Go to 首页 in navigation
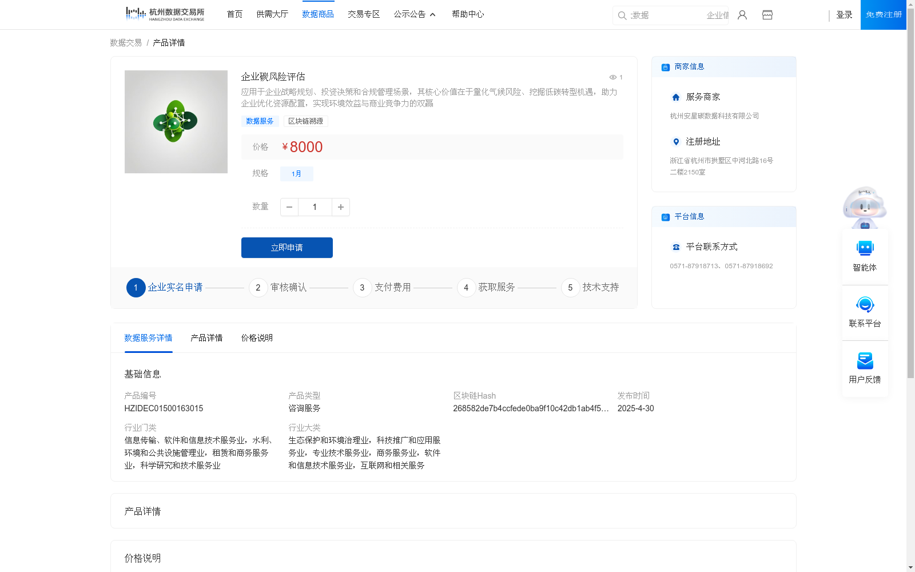This screenshot has width=915, height=572. [x=234, y=14]
